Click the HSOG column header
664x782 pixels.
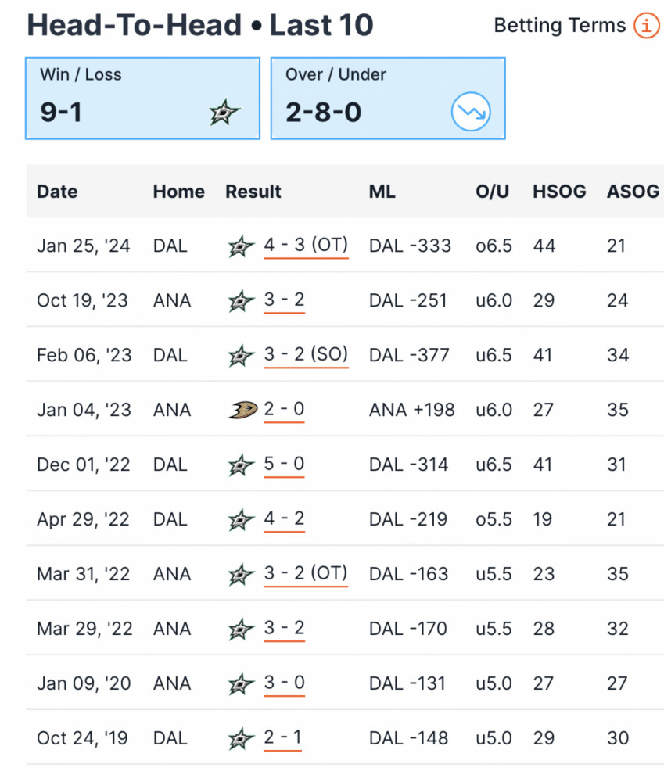pyautogui.click(x=559, y=192)
